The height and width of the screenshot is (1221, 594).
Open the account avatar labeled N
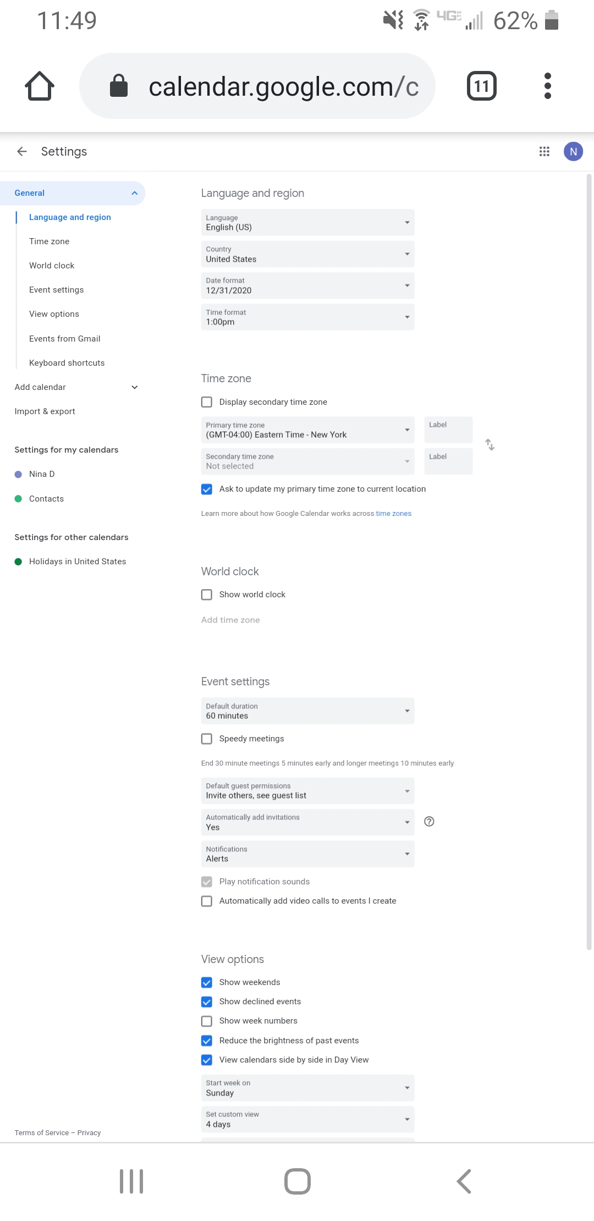click(573, 151)
